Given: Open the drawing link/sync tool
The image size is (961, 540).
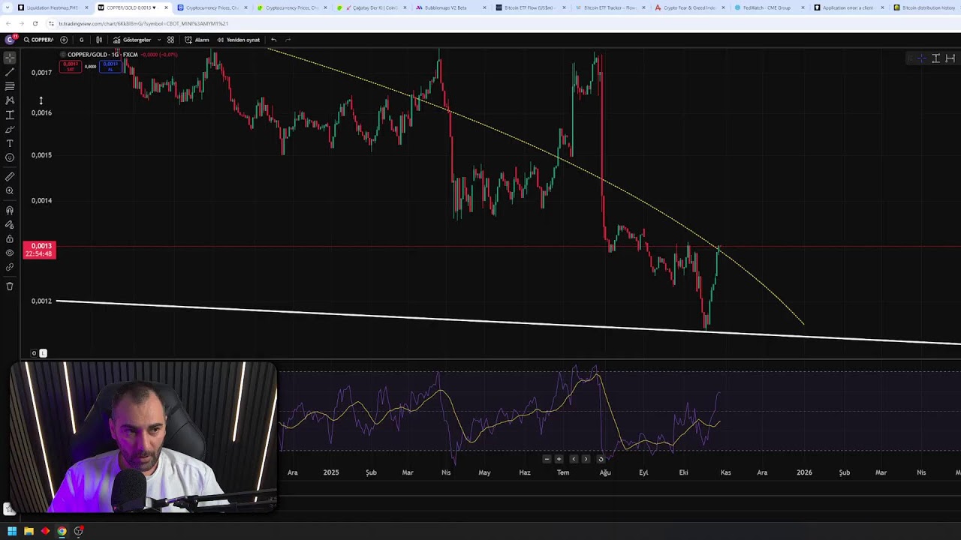Looking at the screenshot, I should tap(10, 267).
